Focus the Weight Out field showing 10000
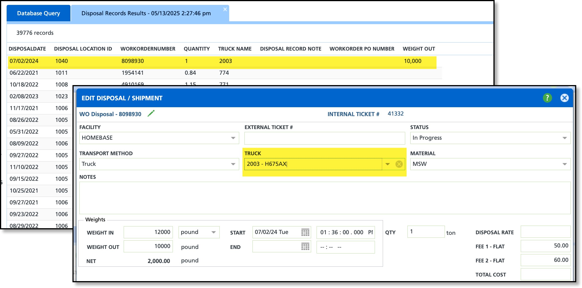 [148, 246]
